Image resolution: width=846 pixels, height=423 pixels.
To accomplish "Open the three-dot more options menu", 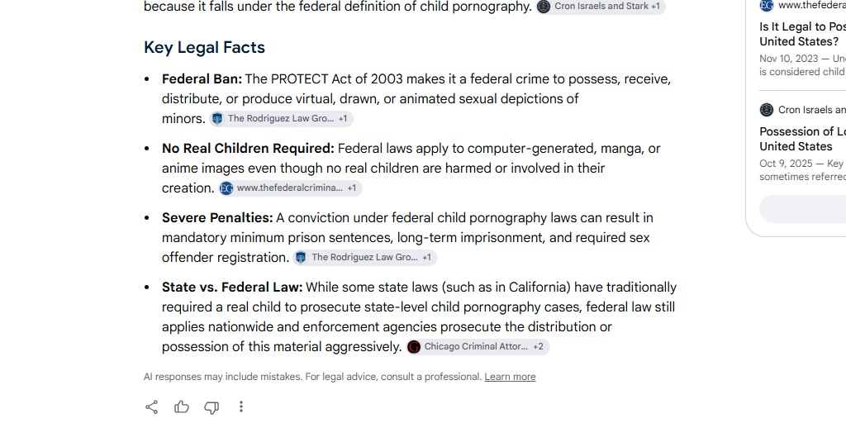I will [x=241, y=406].
